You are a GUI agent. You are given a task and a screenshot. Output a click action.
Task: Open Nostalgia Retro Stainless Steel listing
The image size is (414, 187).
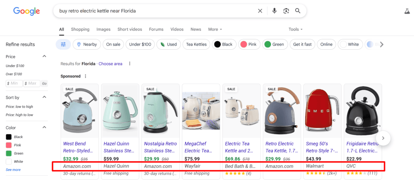(161, 147)
